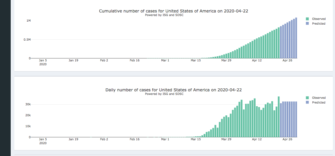Hide Predicted series in daily cases chart
Viewport: 335px width, 156px height.
[318, 103]
